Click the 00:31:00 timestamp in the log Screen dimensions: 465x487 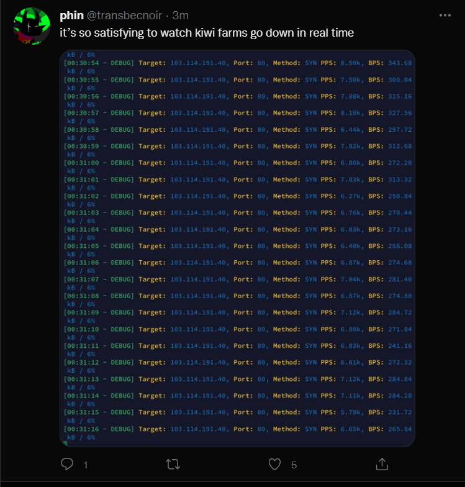pos(83,163)
